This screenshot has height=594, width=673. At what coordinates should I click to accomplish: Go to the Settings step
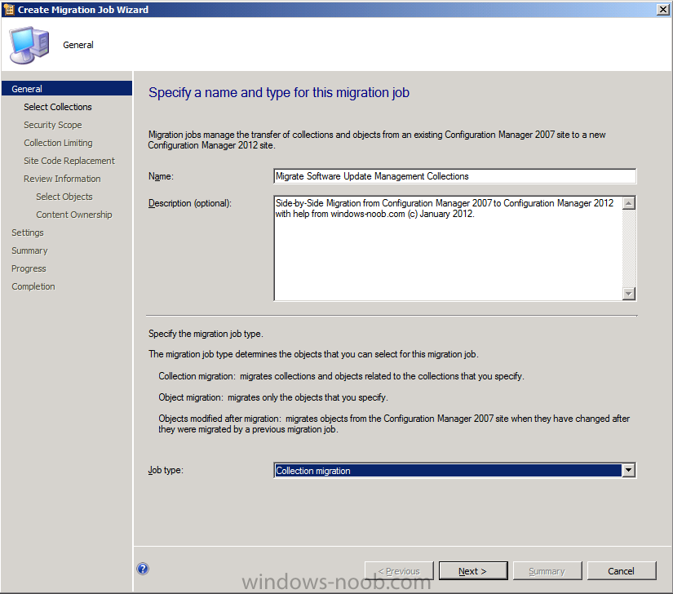[x=28, y=233]
